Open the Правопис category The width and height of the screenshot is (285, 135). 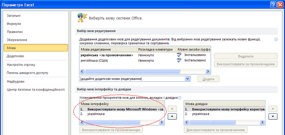(15, 32)
